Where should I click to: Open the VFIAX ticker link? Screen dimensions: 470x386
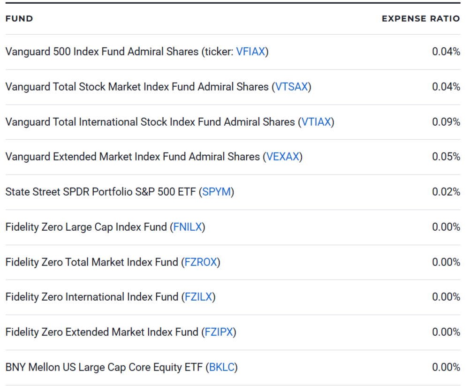point(250,52)
